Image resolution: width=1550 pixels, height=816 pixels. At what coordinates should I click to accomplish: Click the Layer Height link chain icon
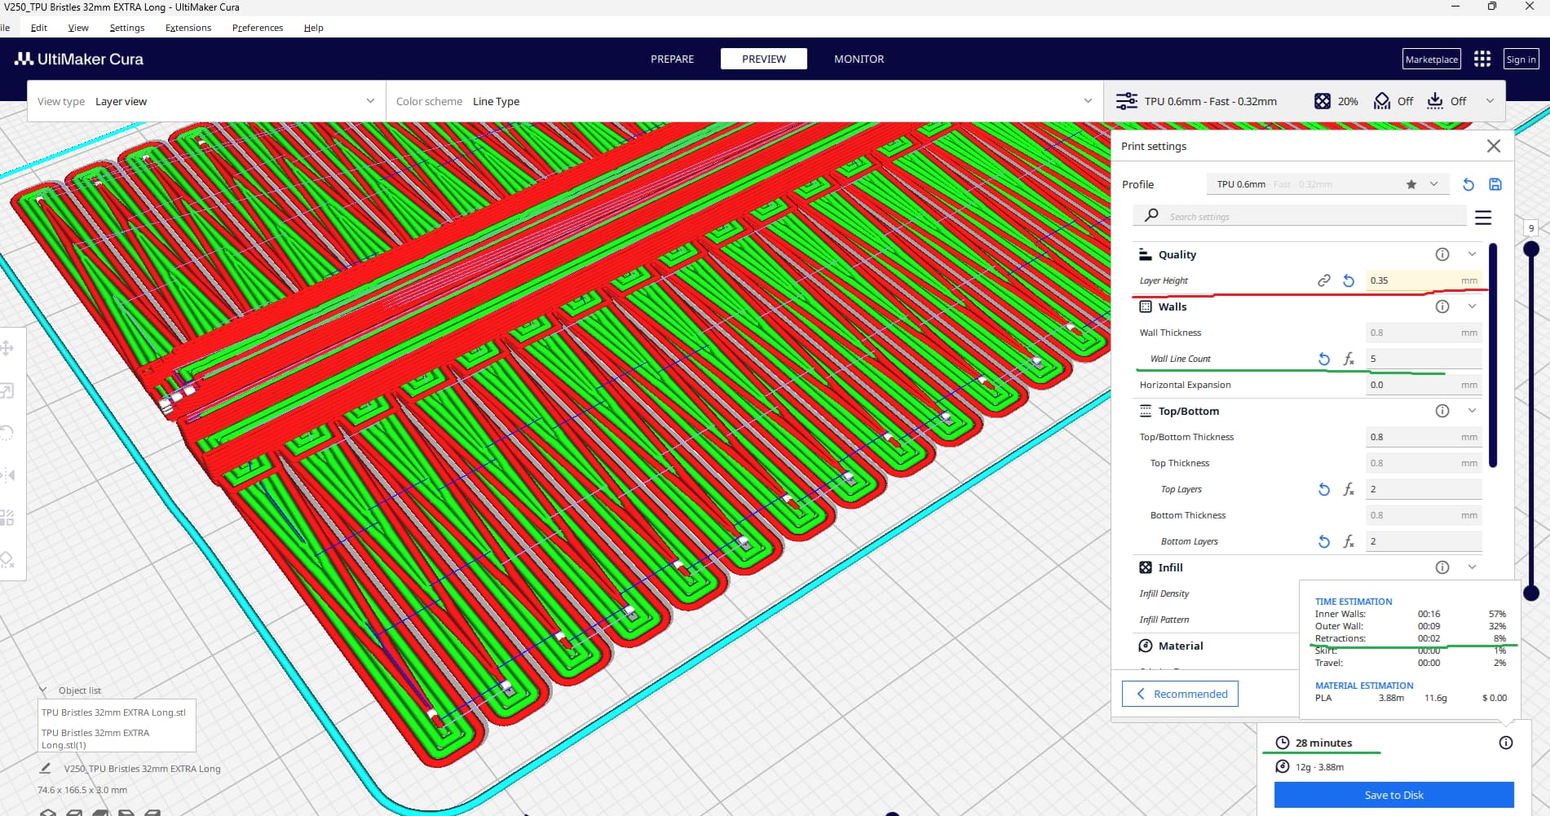[x=1323, y=280]
